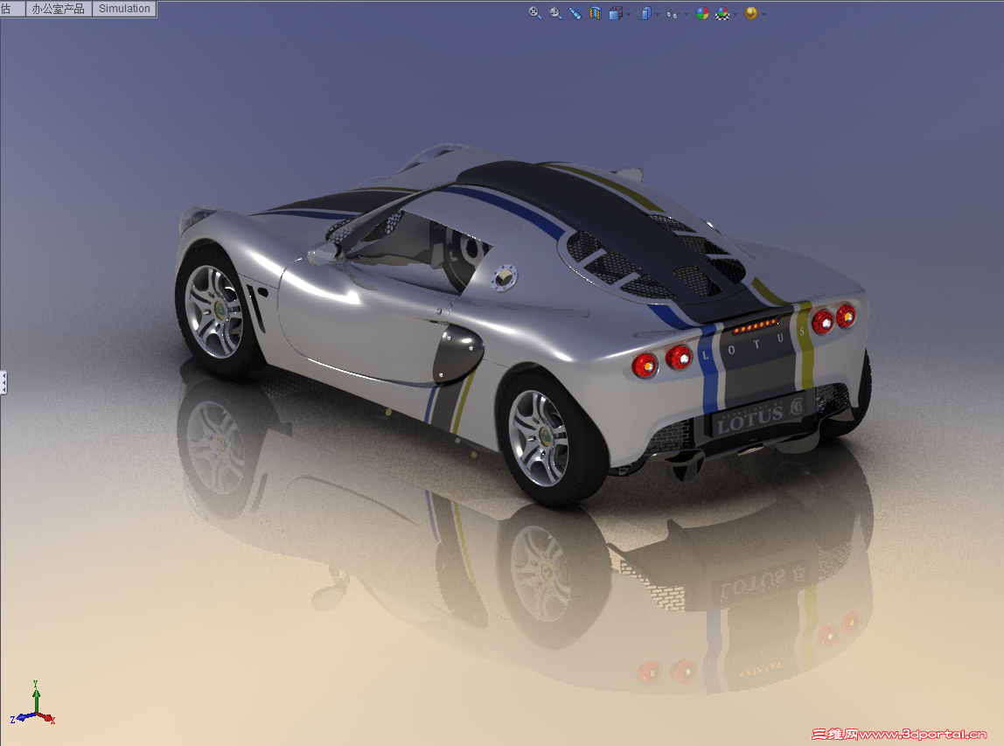Expand the Apply Scene dropdown arrow

click(735, 14)
